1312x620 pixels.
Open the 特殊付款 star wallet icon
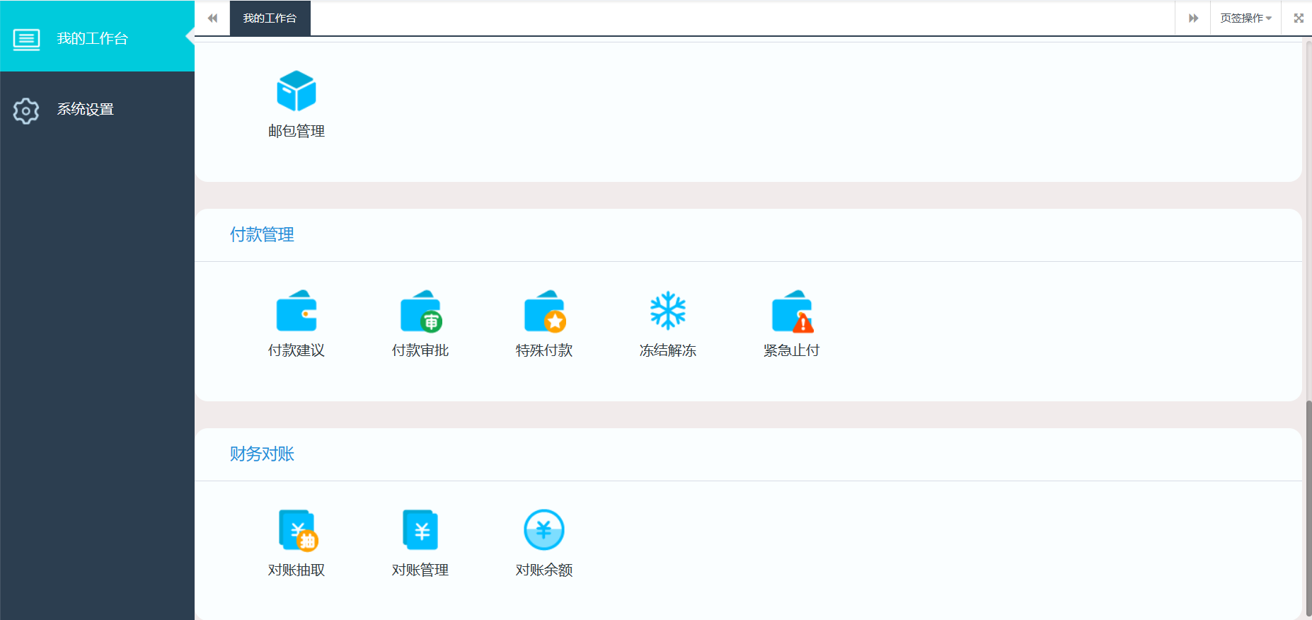pyautogui.click(x=545, y=311)
